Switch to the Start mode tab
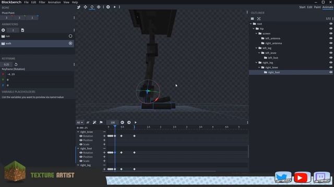Image resolution: width=334 pixels, height=187 pixels. click(x=302, y=7)
